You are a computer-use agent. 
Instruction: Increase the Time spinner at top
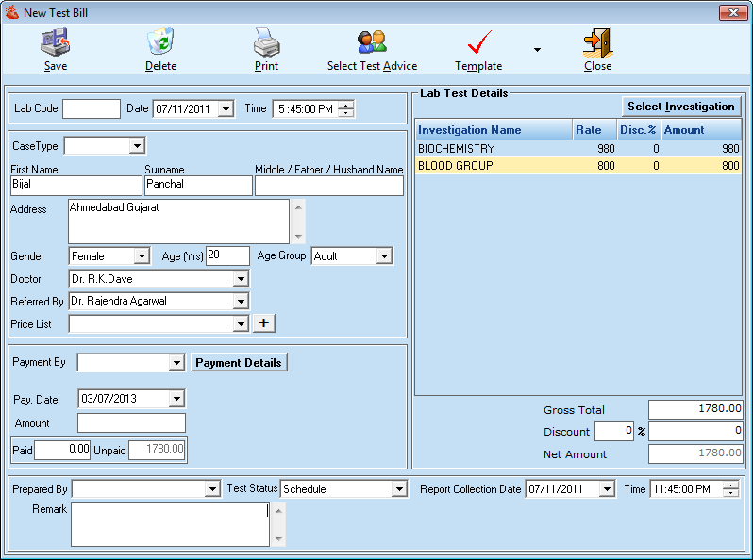tap(346, 105)
